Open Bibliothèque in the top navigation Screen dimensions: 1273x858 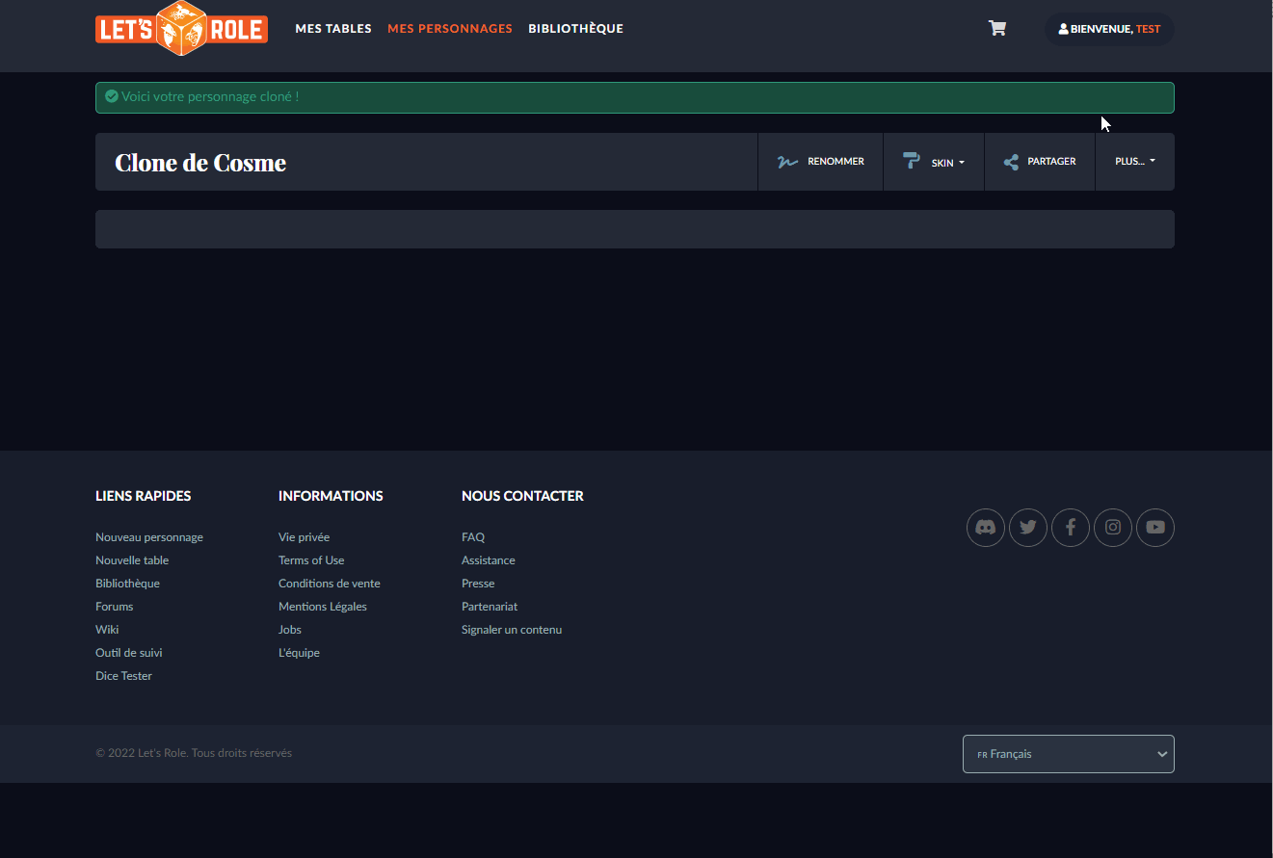575,29
